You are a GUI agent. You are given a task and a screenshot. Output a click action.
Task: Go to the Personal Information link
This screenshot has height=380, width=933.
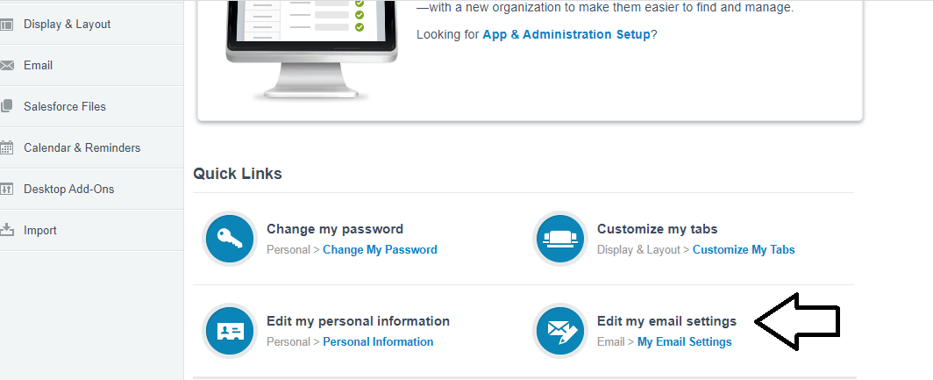[x=378, y=341]
